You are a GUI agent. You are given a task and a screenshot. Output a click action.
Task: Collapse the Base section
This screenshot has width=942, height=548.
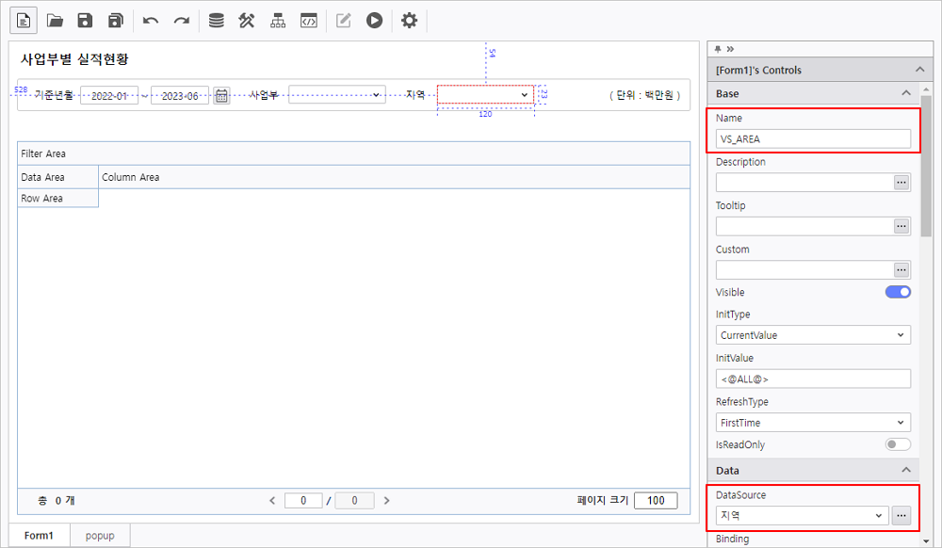[906, 93]
